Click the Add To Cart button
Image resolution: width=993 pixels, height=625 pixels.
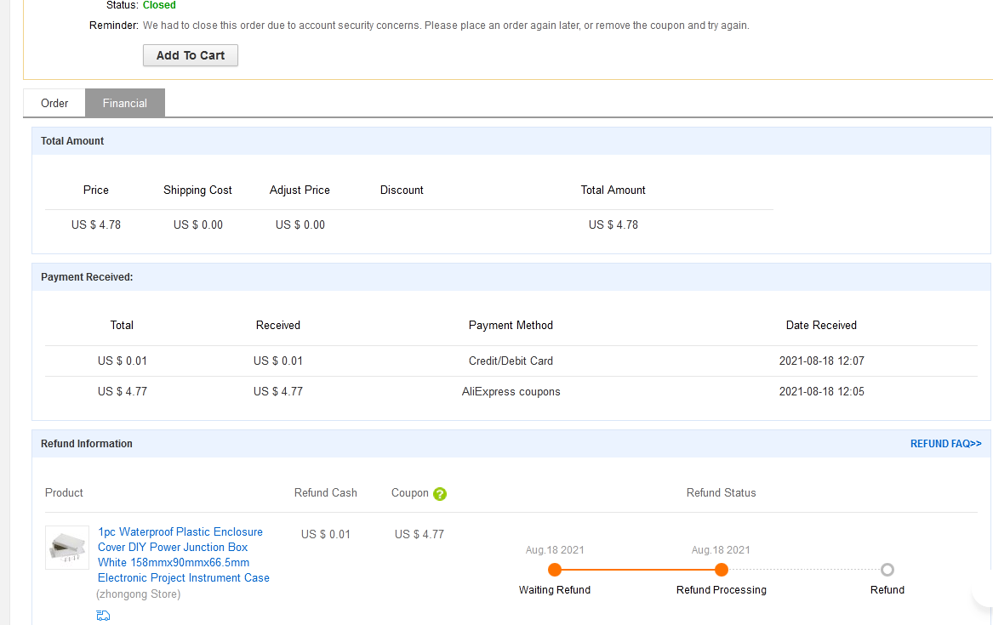191,55
